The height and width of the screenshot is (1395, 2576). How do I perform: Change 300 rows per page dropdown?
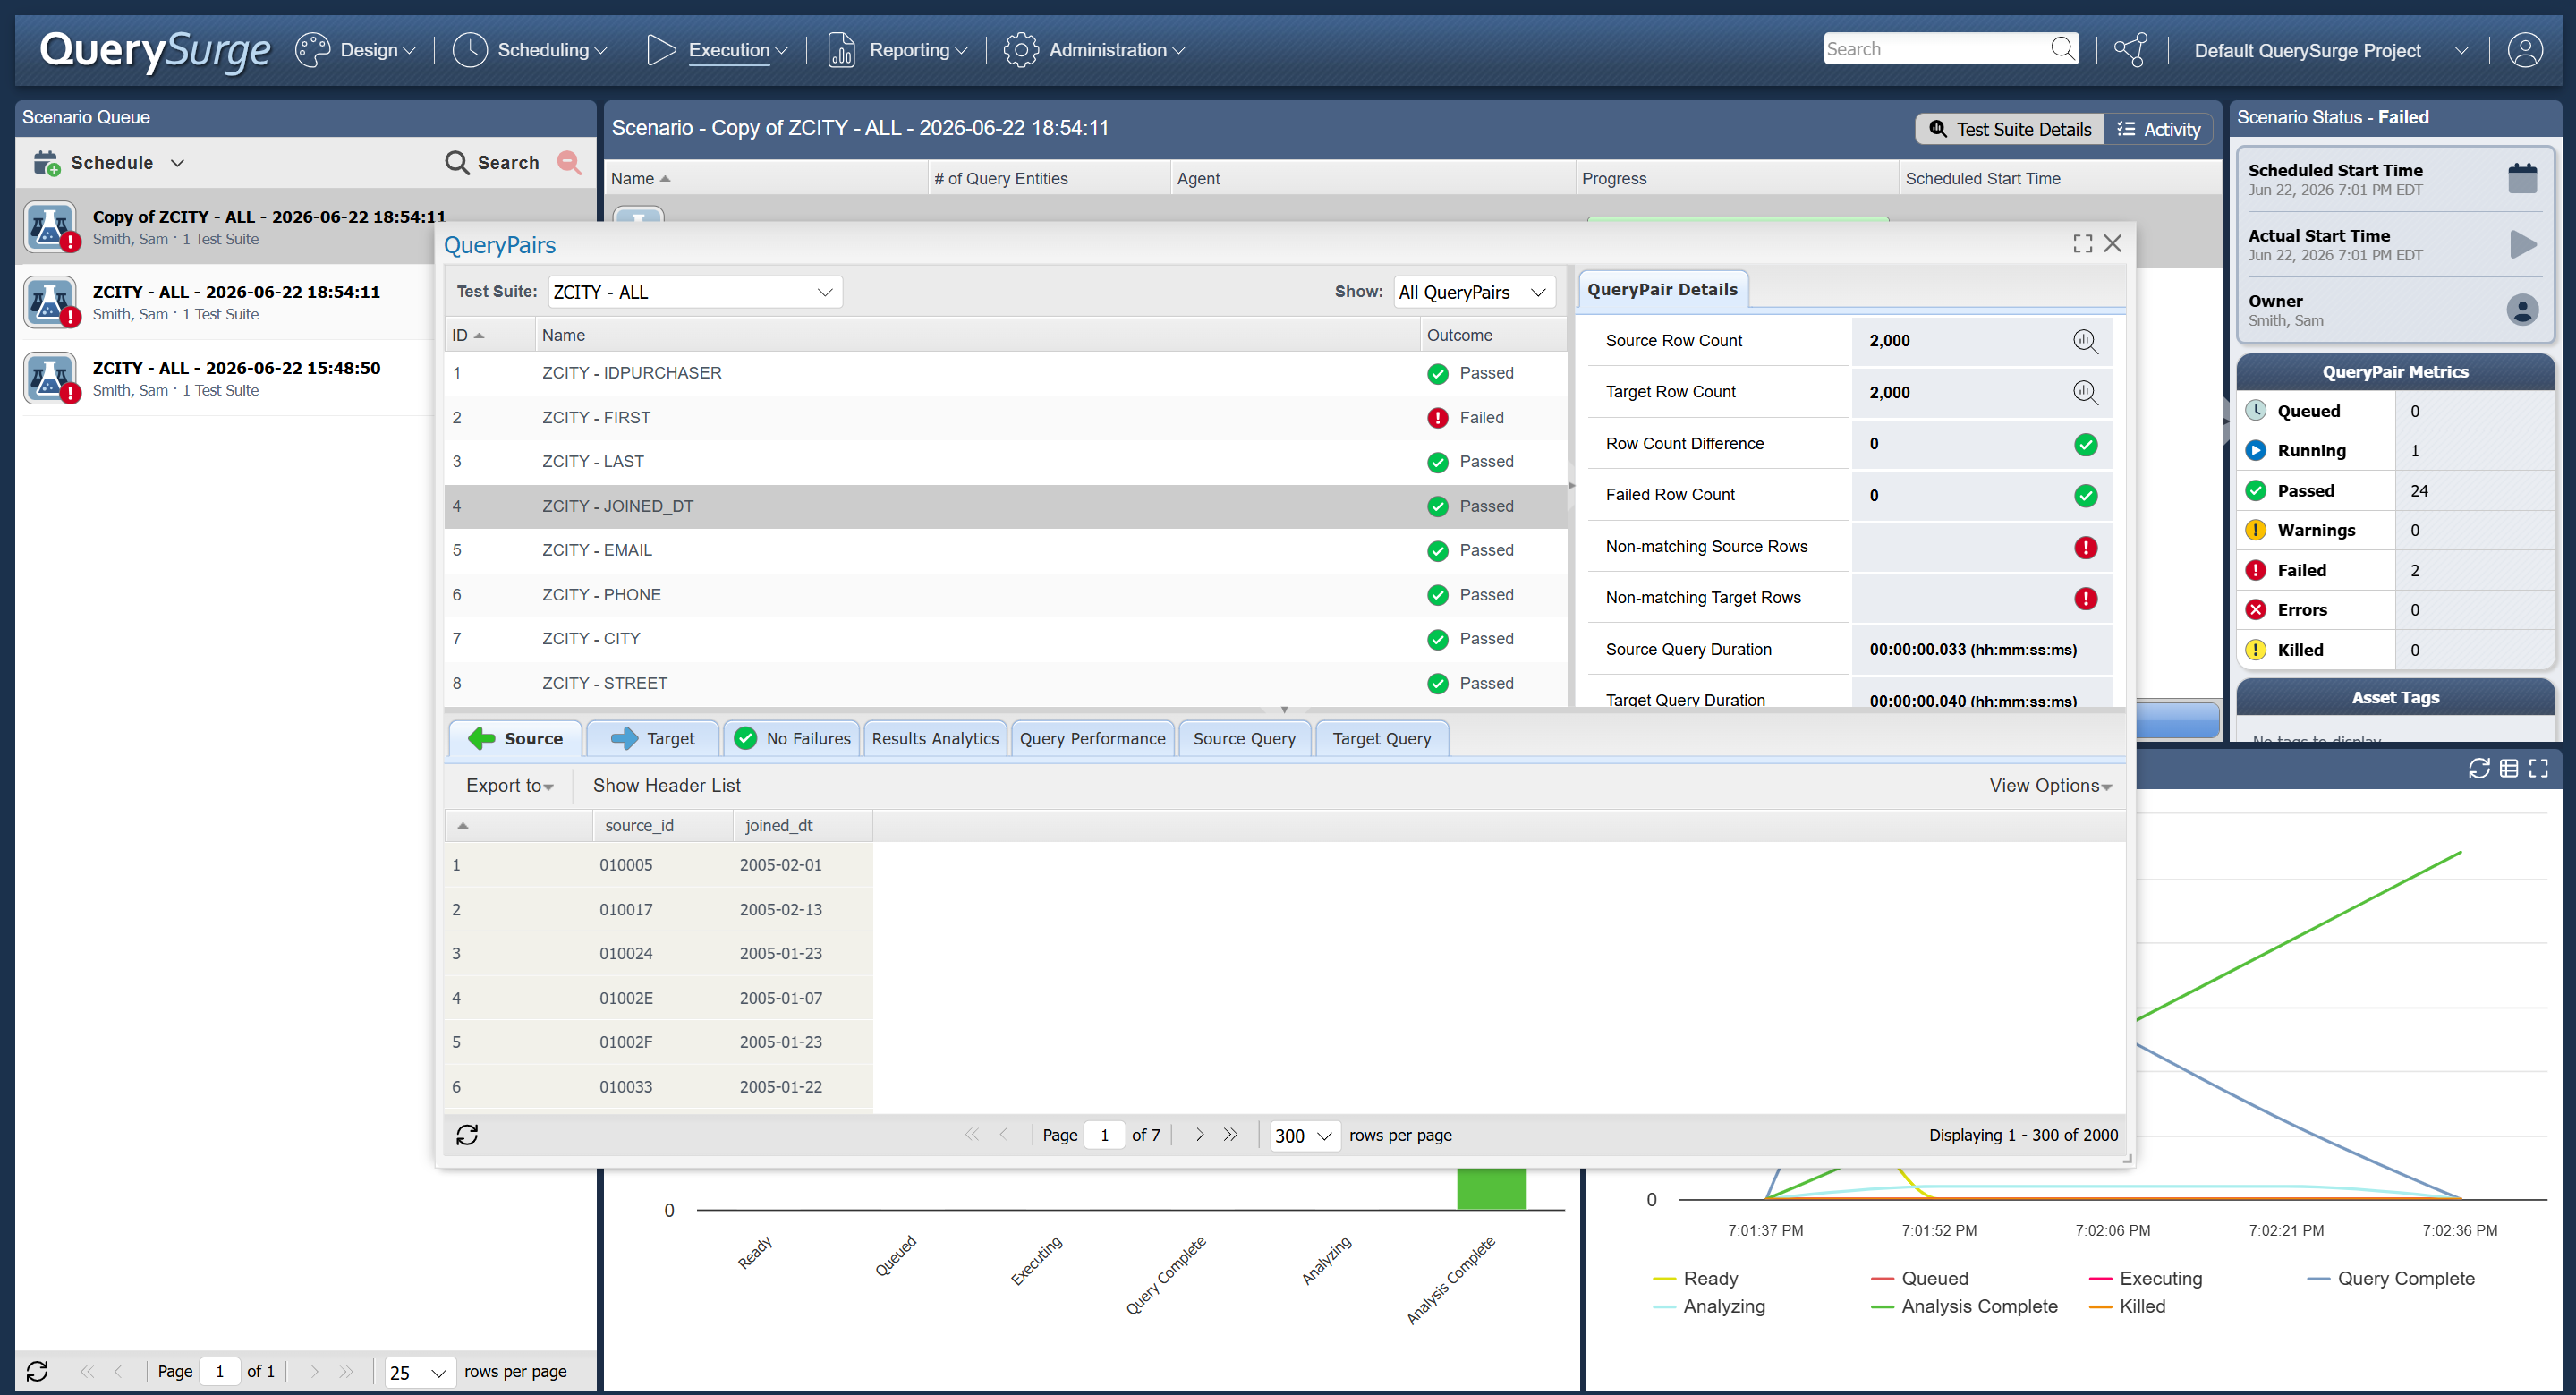tap(1304, 1135)
